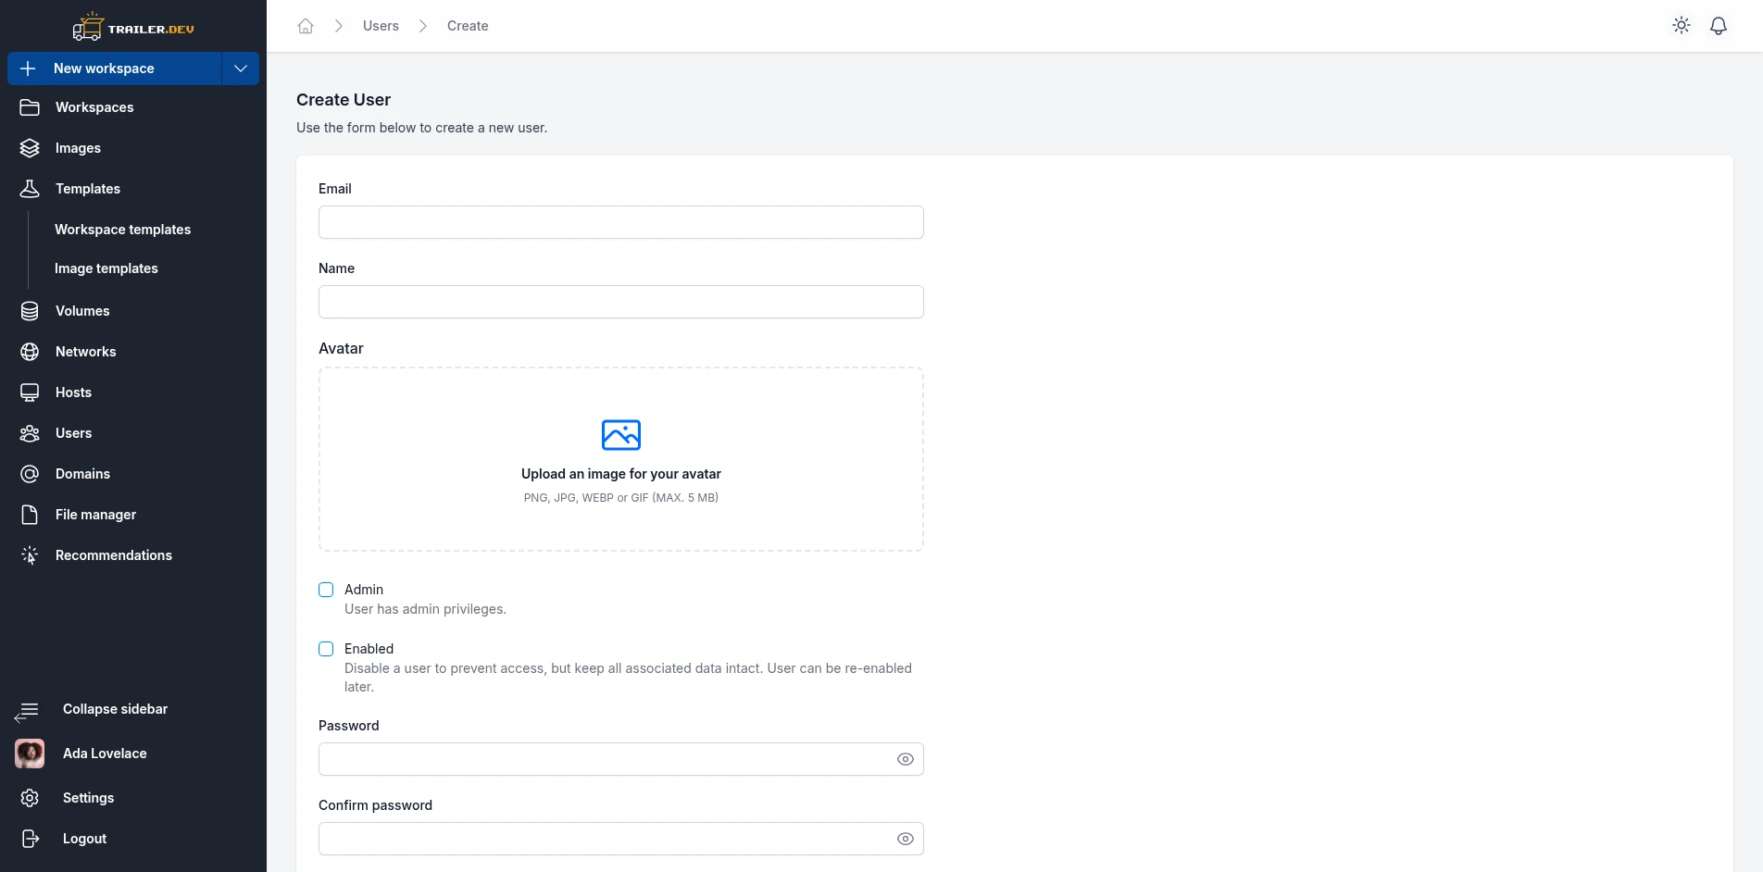Open Workspaces folder icon
This screenshot has height=872, width=1763.
tap(30, 107)
